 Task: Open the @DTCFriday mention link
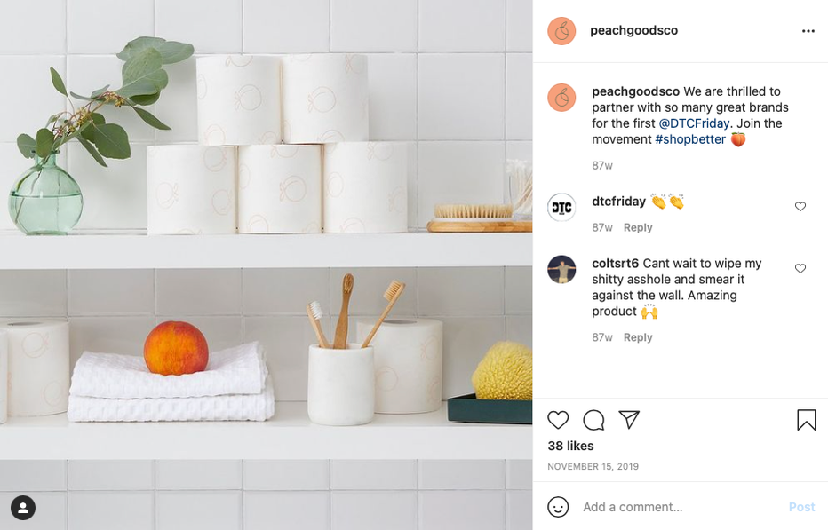coord(694,123)
